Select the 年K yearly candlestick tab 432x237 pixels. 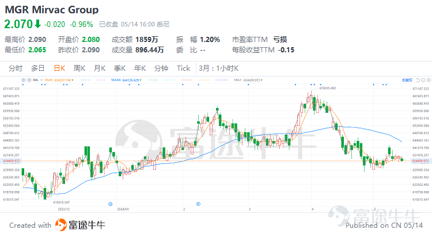[140, 68]
